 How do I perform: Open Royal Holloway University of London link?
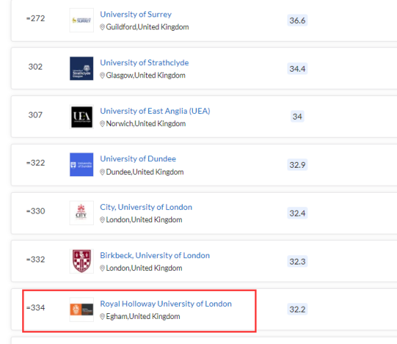tap(166, 304)
